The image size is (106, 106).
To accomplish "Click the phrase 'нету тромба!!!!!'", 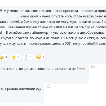I will [85, 44].
